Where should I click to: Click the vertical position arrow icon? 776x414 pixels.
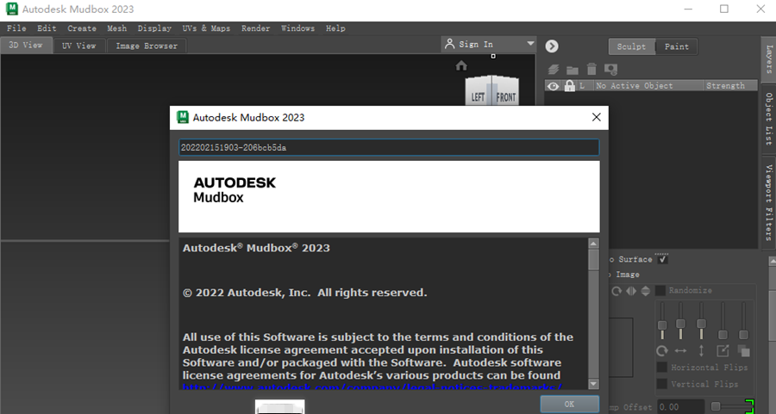(701, 351)
